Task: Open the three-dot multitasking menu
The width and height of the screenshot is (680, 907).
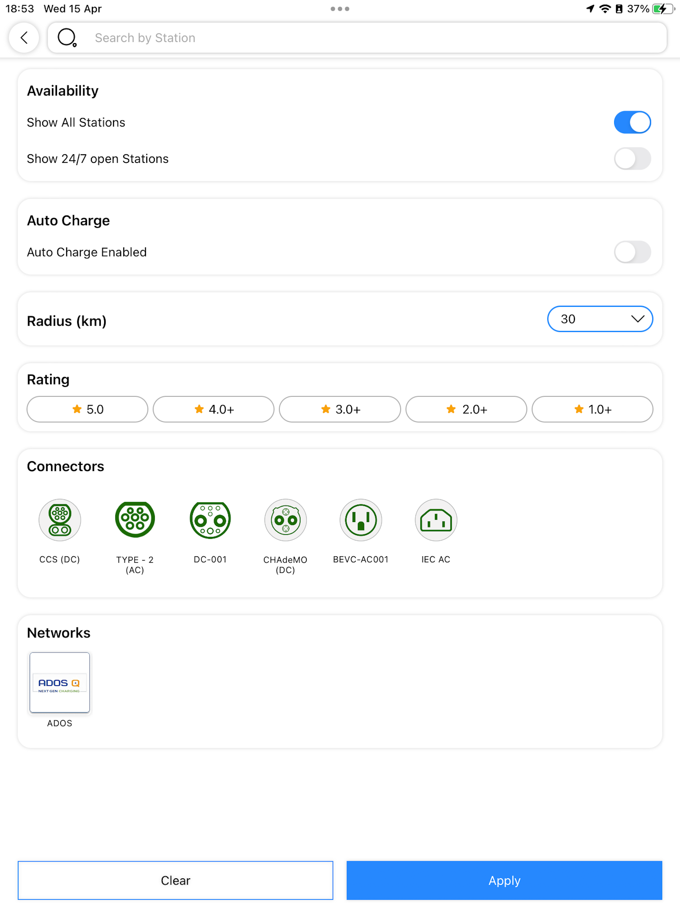Action: (340, 9)
